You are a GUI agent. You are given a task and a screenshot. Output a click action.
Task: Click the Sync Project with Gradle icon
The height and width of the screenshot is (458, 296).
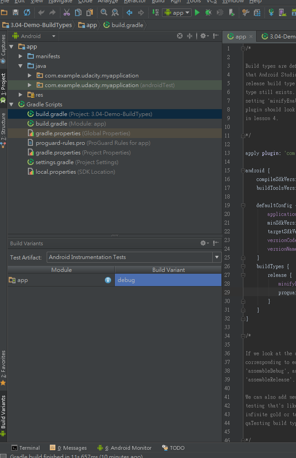(x=271, y=12)
